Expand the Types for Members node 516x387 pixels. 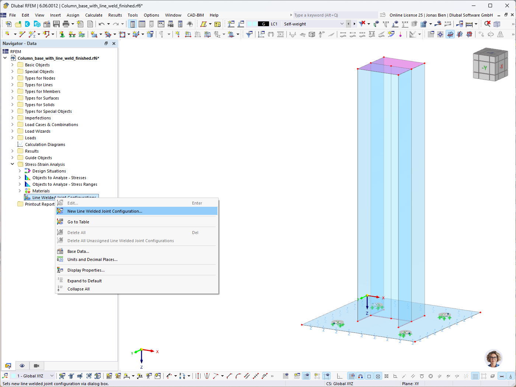(x=13, y=91)
